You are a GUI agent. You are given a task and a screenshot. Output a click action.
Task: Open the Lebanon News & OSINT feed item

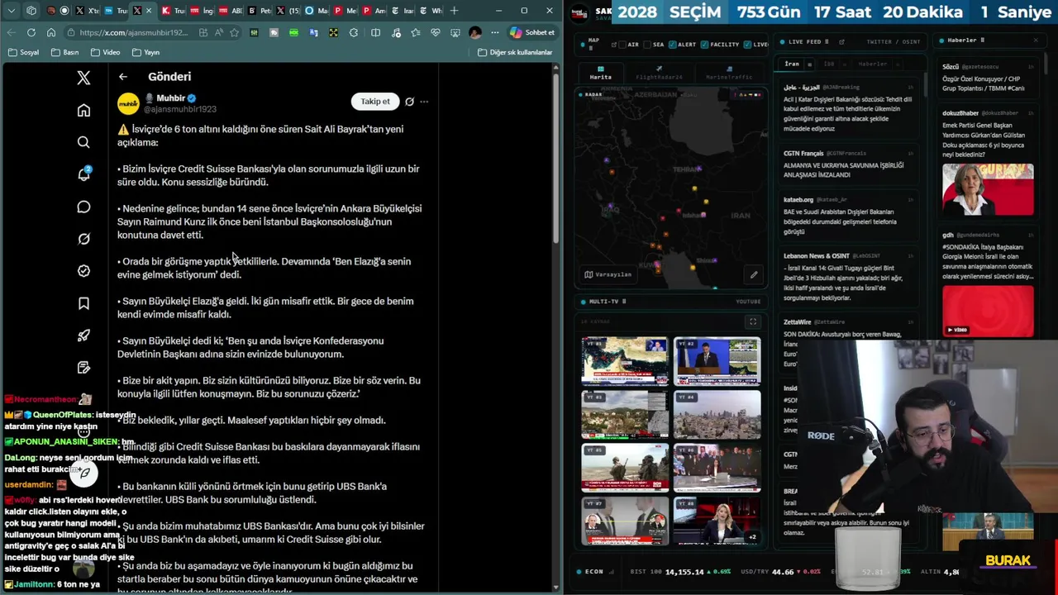pos(848,277)
